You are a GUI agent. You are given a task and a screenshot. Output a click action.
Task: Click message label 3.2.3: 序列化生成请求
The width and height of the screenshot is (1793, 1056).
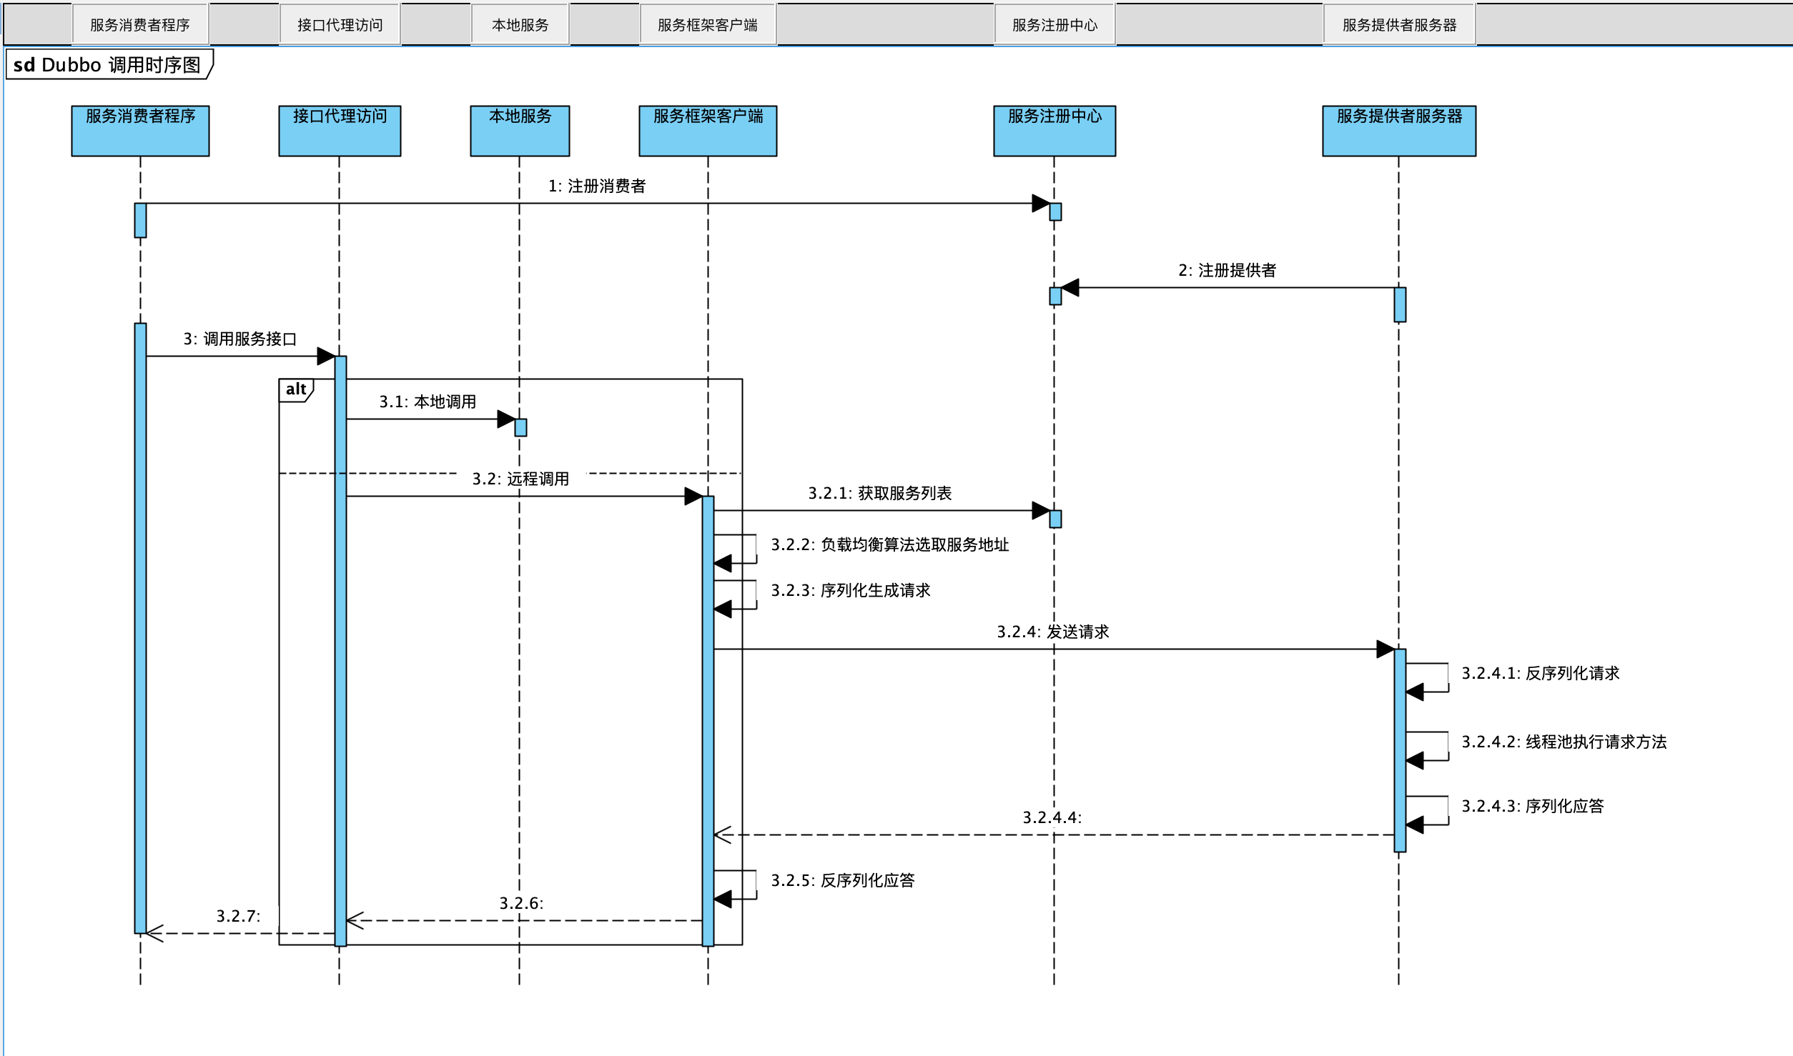coord(850,590)
